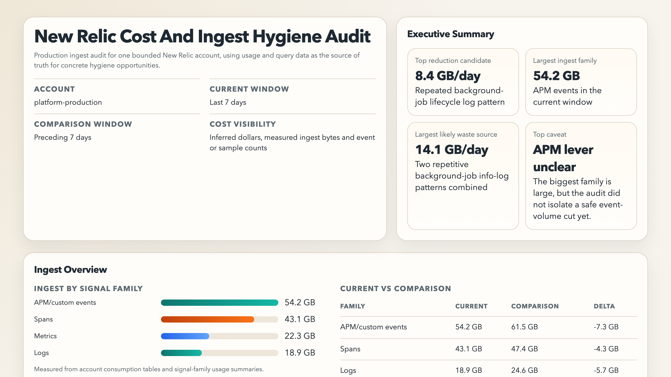
Task: Select the Preceding 7 days value
Action: pyautogui.click(x=63, y=137)
